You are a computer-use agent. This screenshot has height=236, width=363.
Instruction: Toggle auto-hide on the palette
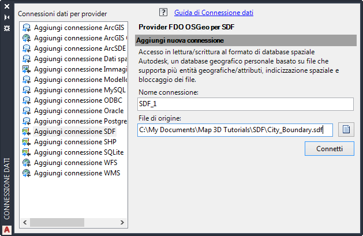point(7,17)
